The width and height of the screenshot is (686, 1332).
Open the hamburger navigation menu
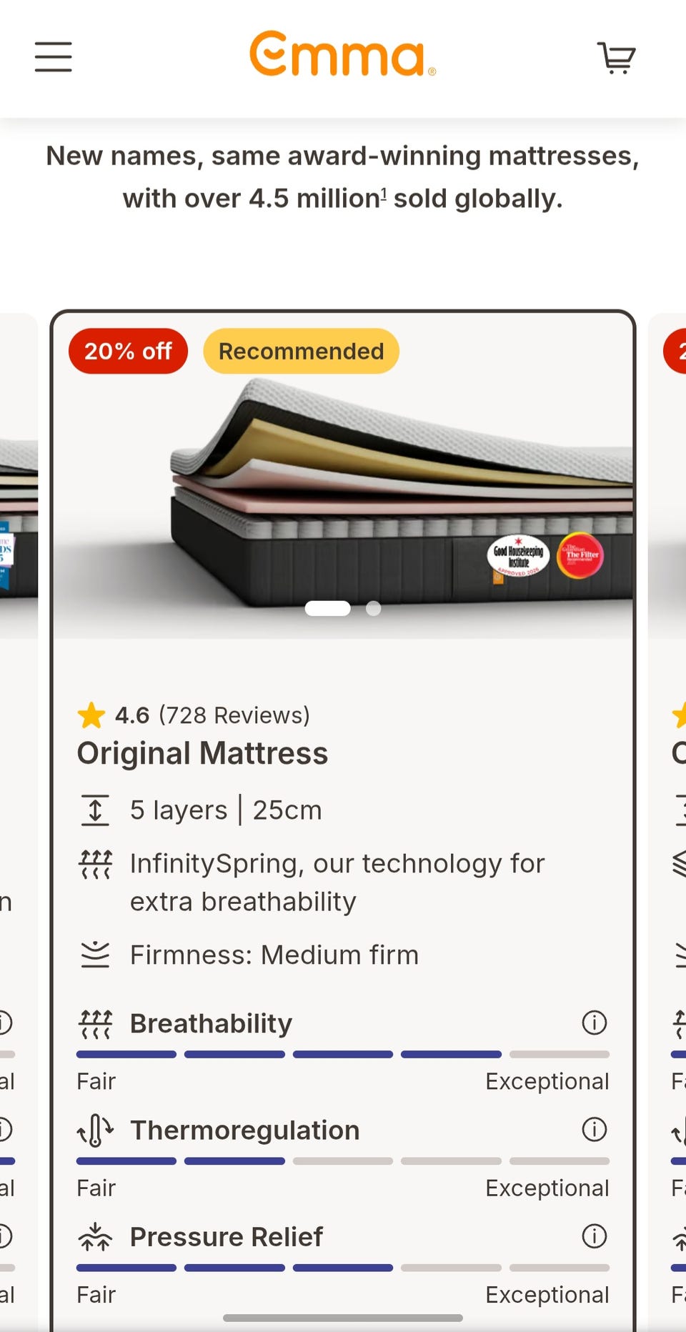[54, 57]
